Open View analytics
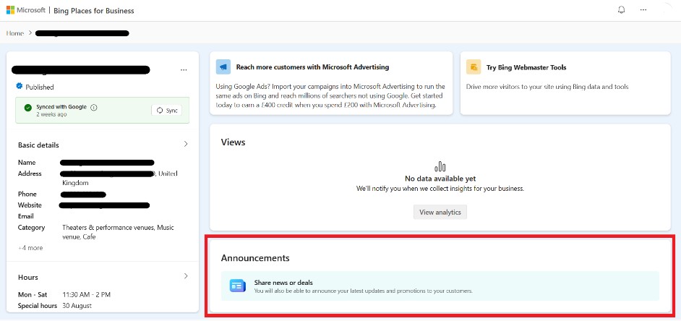This screenshot has width=681, height=321. 440,213
